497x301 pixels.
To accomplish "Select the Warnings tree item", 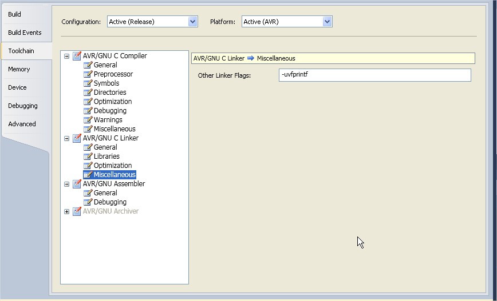I will tap(108, 120).
